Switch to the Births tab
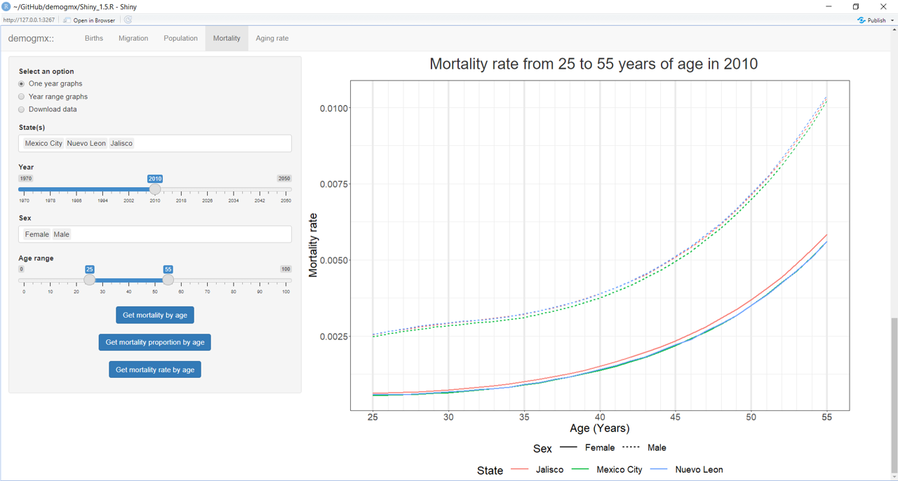This screenshot has height=481, width=898. pyautogui.click(x=94, y=39)
